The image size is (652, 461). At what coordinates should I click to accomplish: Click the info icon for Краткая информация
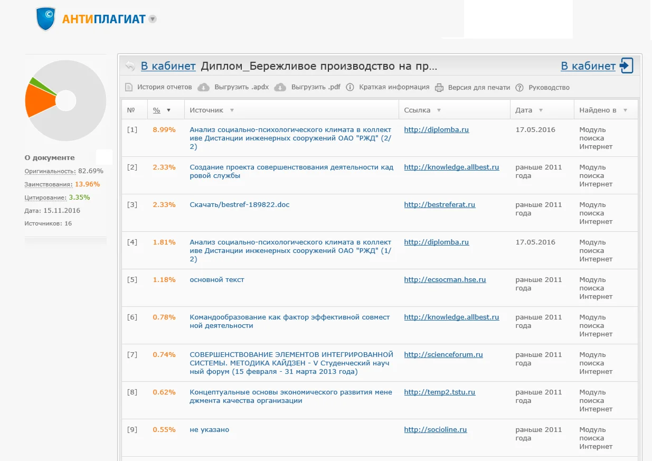coord(349,87)
